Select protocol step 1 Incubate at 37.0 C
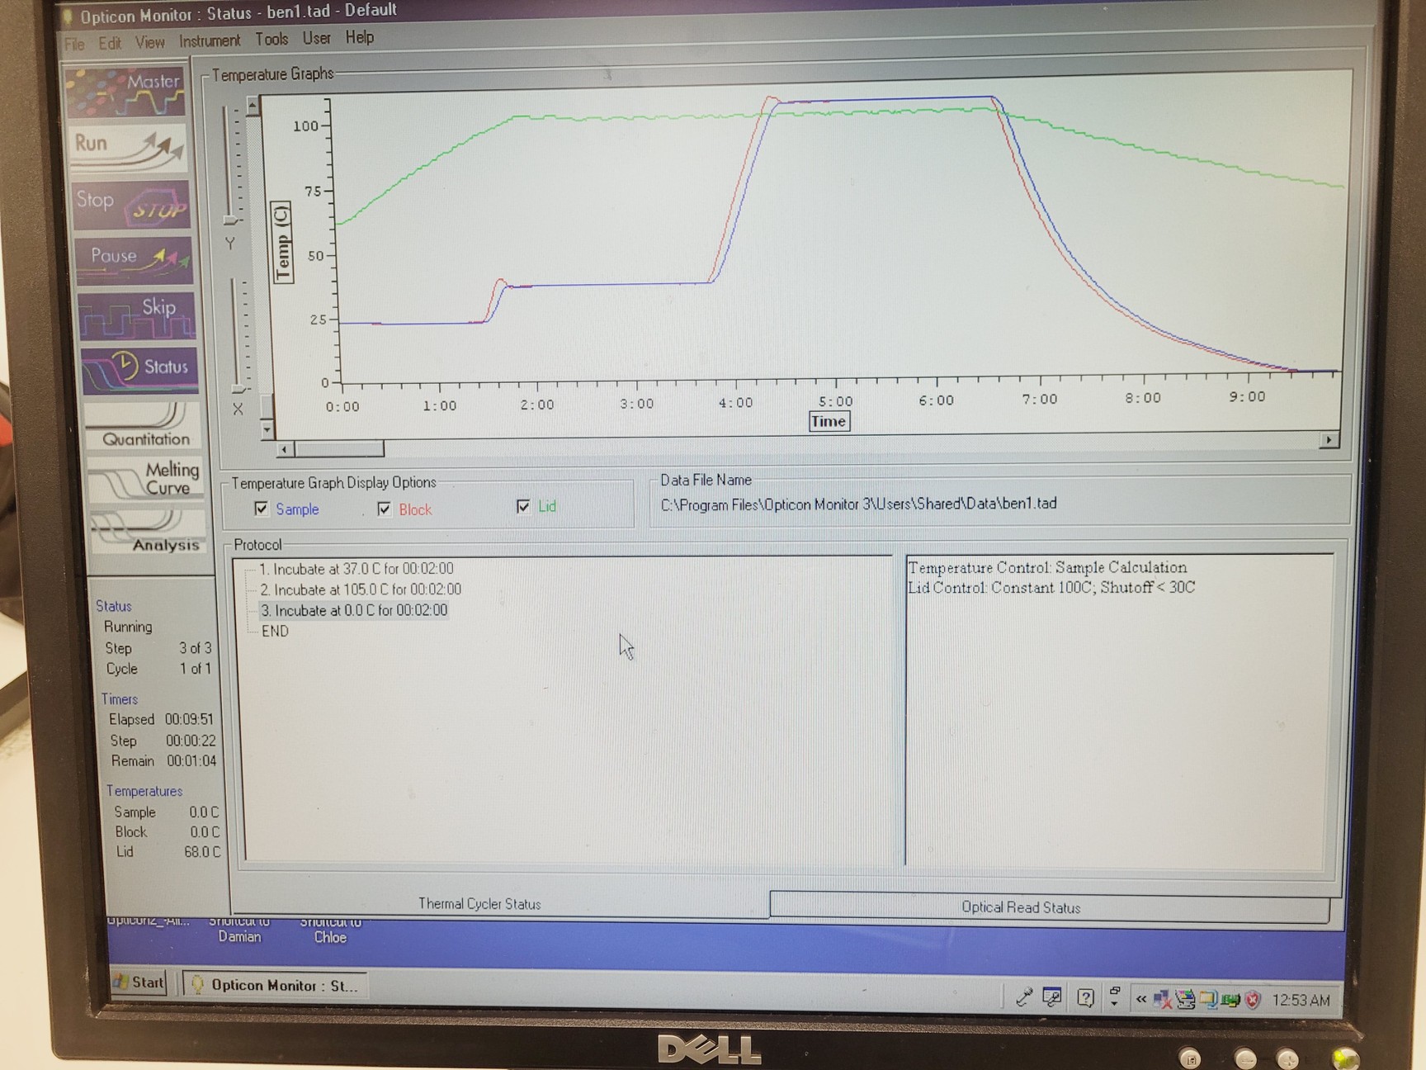This screenshot has width=1426, height=1070. 356,569
